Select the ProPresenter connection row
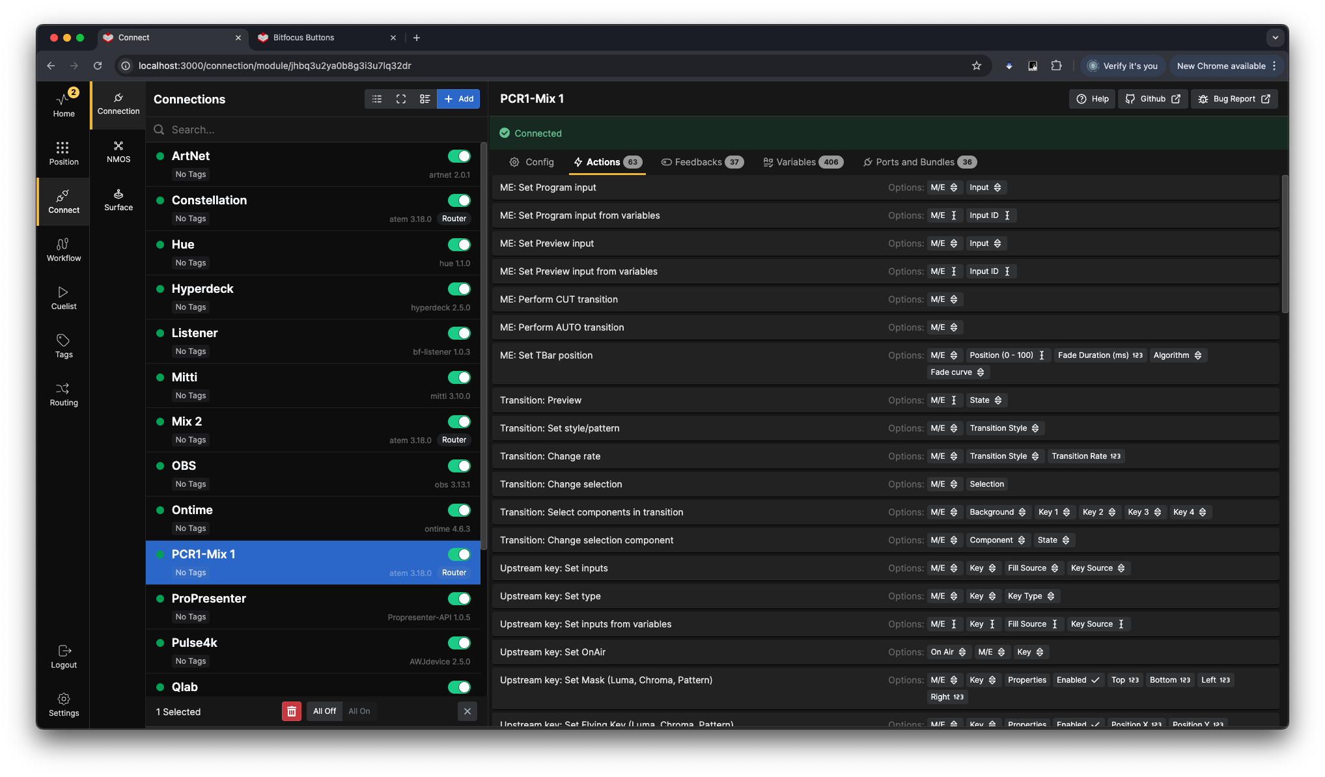This screenshot has width=1325, height=777. tap(314, 607)
